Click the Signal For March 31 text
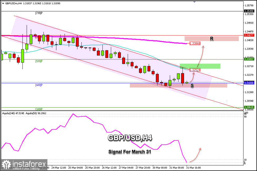The image size is (257, 171). click(x=130, y=152)
